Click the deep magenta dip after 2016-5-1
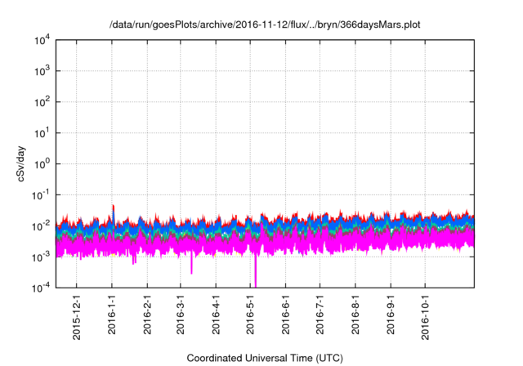Image resolution: width=523 pixels, height=366 pixels. [x=256, y=274]
